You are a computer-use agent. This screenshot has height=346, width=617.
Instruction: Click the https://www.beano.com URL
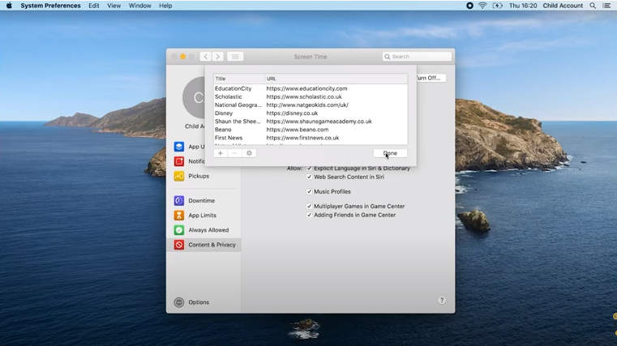point(297,130)
